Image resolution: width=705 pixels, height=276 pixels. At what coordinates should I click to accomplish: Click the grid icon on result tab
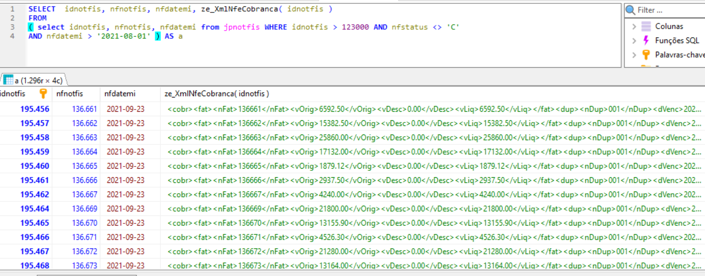(8, 80)
